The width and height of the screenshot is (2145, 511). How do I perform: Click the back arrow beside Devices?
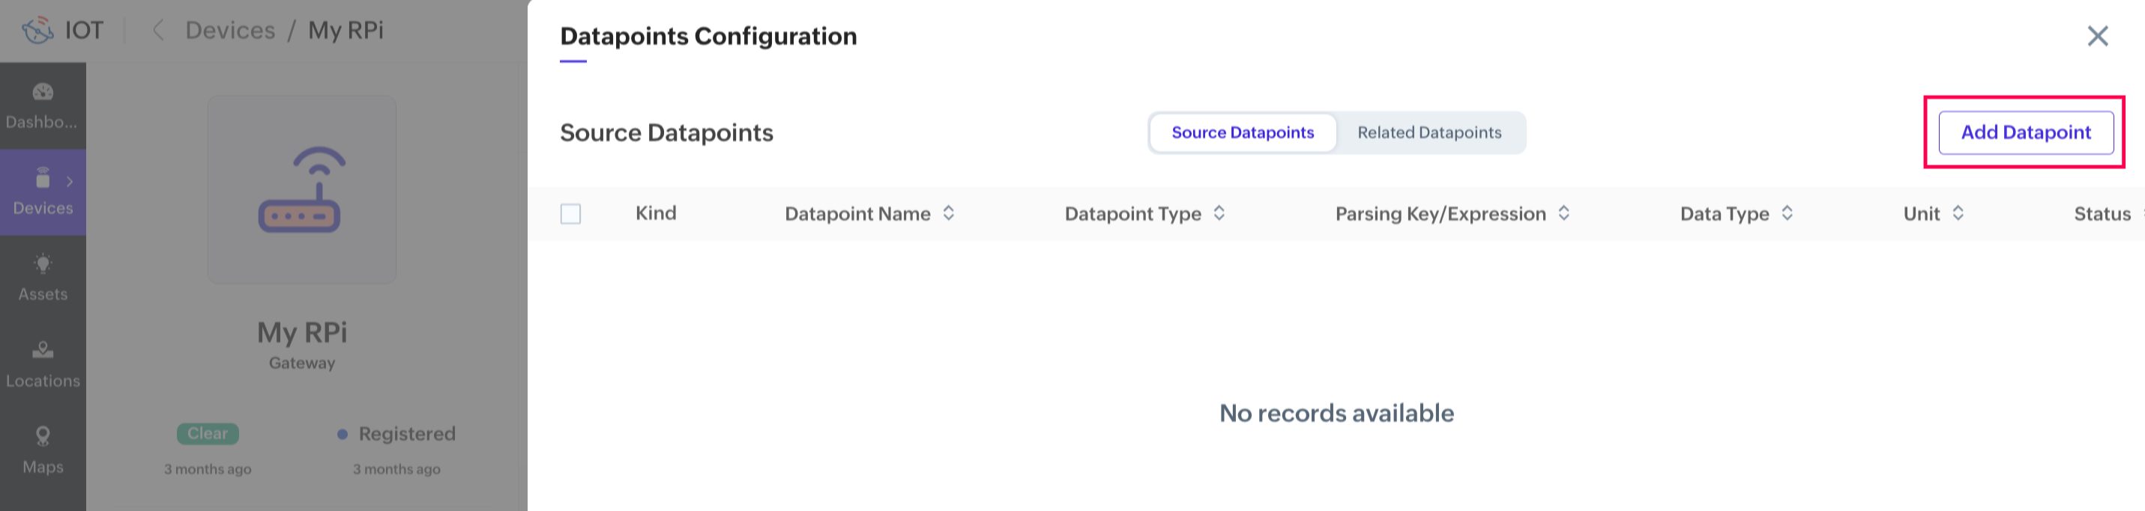[157, 31]
